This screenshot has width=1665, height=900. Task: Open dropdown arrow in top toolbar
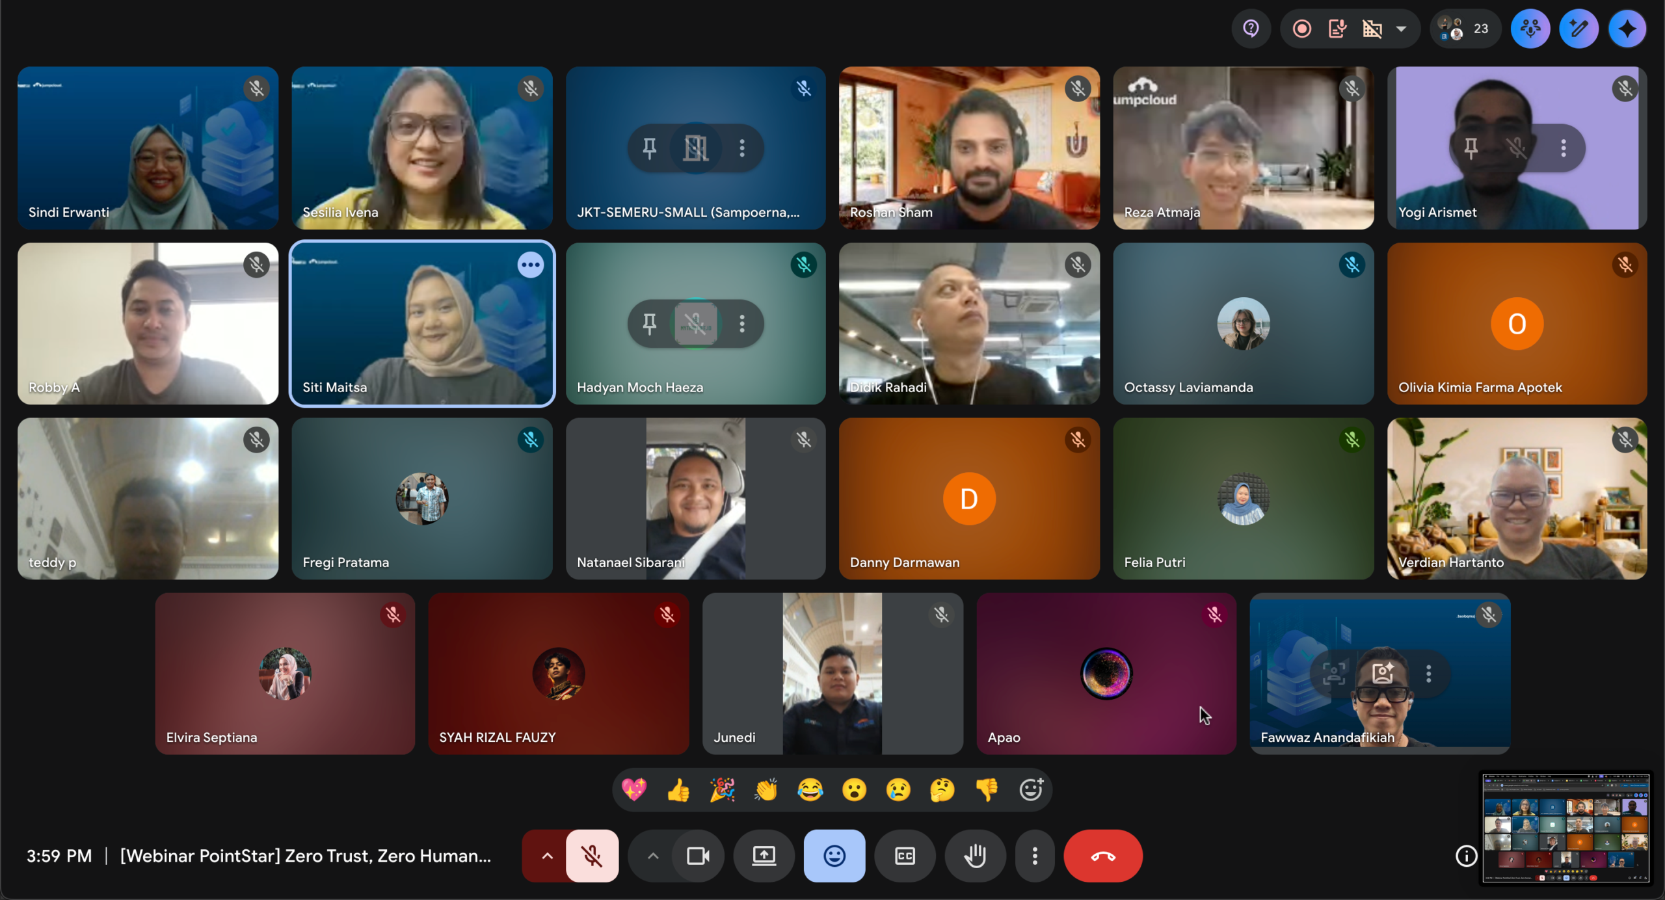(x=1402, y=29)
